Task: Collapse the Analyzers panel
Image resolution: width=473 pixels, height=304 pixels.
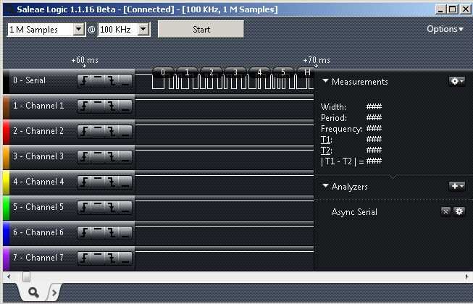Action: [325, 186]
